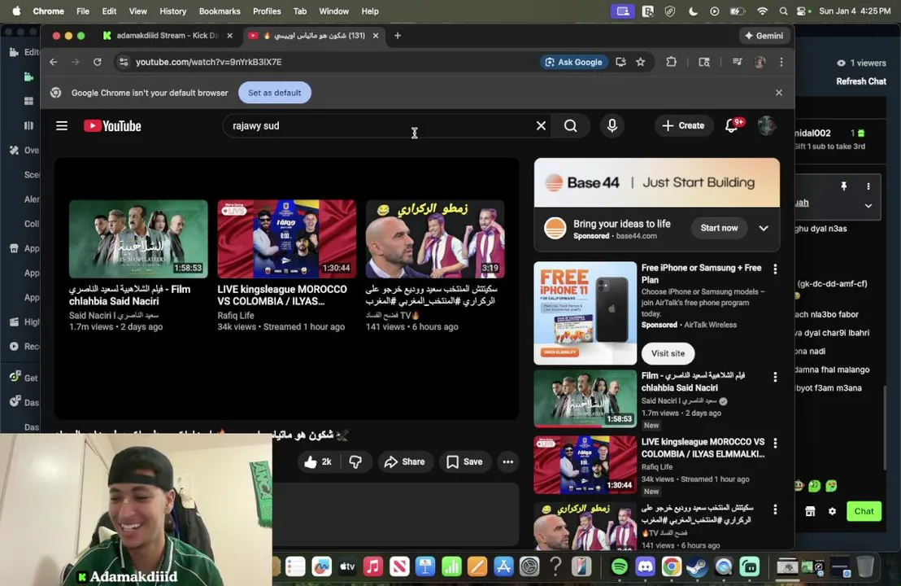Dismiss the default browser banner
The height and width of the screenshot is (586, 901).
click(778, 93)
